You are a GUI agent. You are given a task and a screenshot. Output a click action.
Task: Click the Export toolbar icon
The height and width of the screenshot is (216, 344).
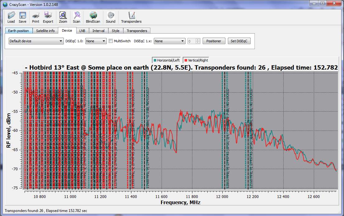(x=48, y=16)
